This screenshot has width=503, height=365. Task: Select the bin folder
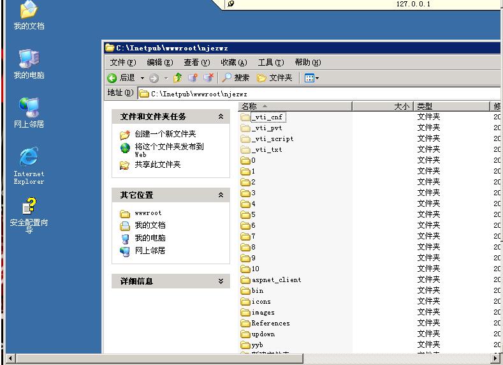pyautogui.click(x=252, y=290)
